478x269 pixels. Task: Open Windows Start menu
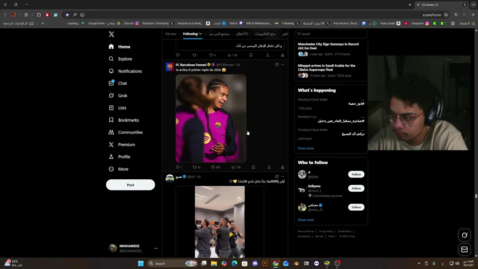pyautogui.click(x=141, y=263)
